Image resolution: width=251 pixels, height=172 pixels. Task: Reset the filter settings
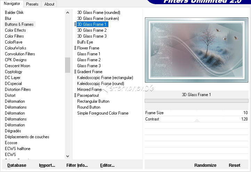tap(234, 165)
